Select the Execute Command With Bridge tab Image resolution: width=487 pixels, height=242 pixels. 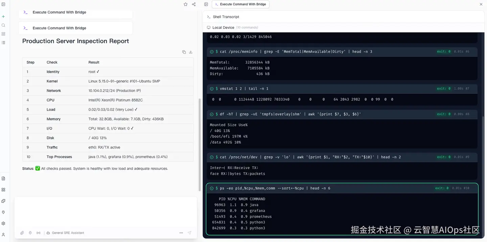pos(240,4)
